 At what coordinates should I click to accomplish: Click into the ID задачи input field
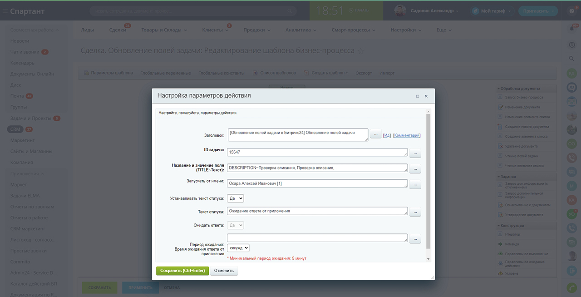(317, 153)
